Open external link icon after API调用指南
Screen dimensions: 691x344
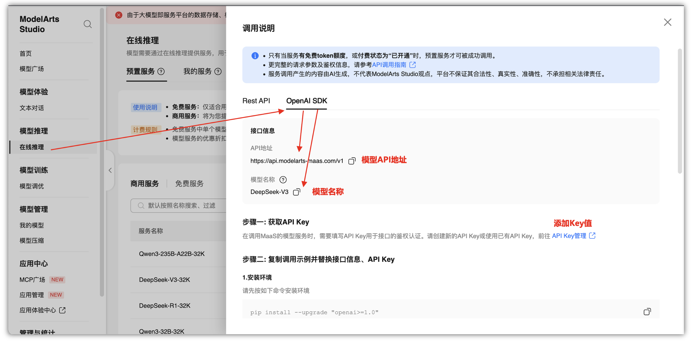(x=413, y=65)
